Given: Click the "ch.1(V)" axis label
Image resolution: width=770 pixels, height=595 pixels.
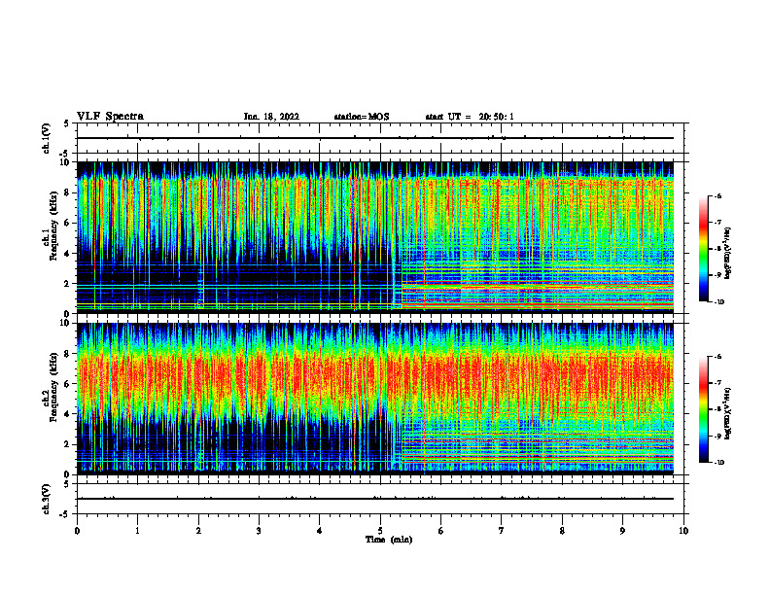Looking at the screenshot, I should 46,138.
